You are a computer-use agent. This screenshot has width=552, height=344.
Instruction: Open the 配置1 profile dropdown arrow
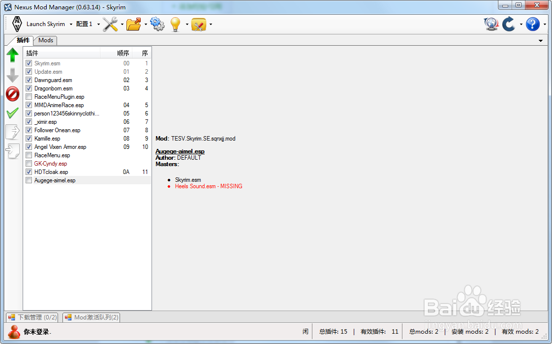point(98,24)
